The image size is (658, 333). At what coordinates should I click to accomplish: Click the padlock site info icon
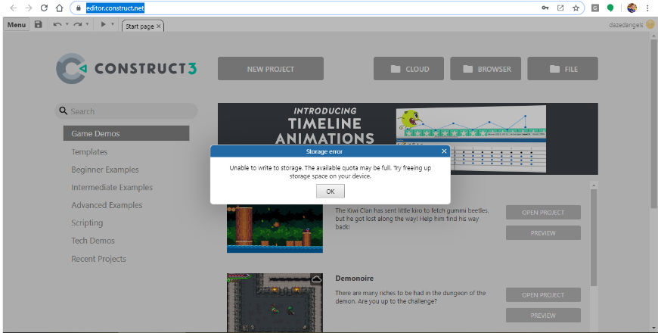click(79, 8)
